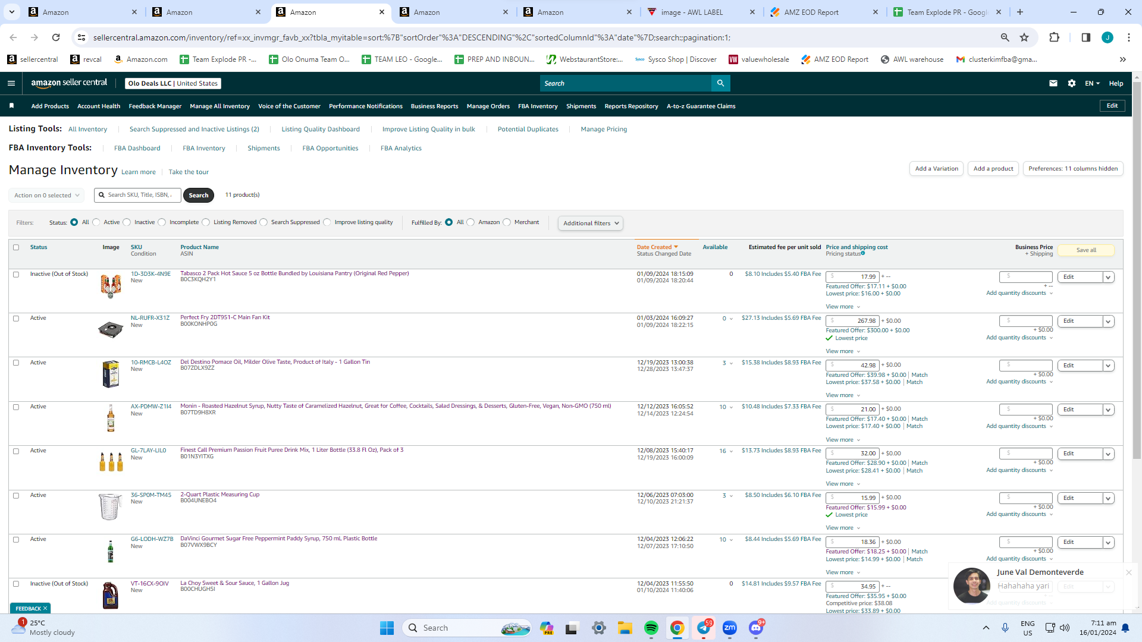This screenshot has height=642, width=1142.
Task: Open the Edit dropdown arrow for Monin syrup row
Action: 1108,410
